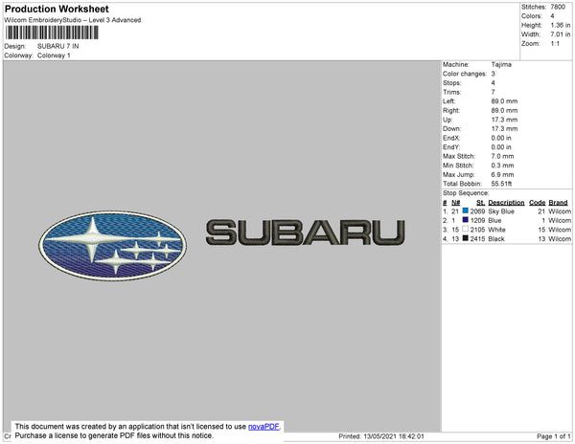Select the 'Colorway 1' value
Viewport: 575px width, 444px height.
[54, 55]
